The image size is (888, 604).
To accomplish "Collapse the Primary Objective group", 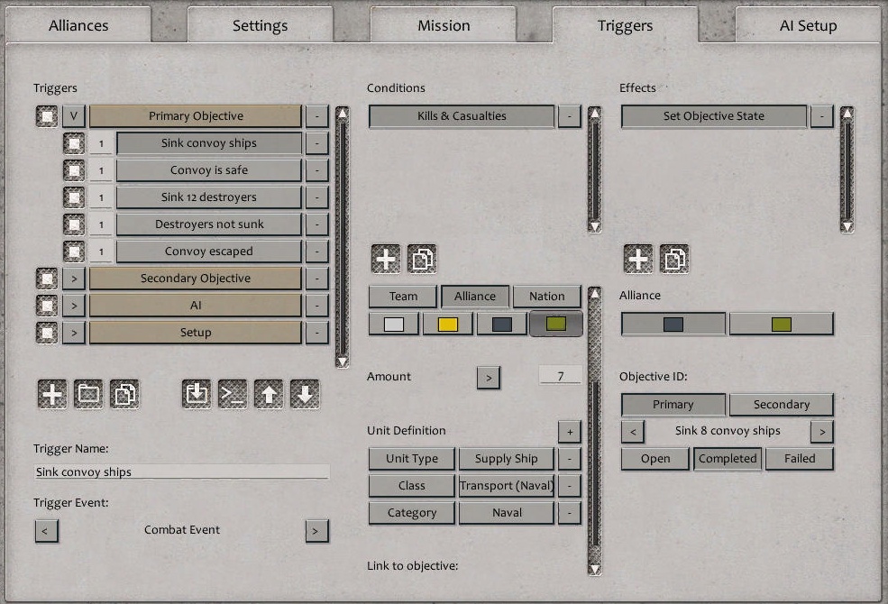I will 74,116.
